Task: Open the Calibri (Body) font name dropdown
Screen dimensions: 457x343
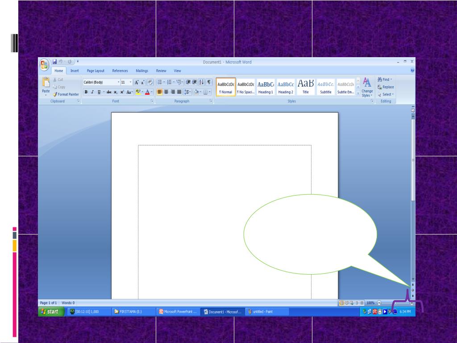Action: tap(118, 82)
